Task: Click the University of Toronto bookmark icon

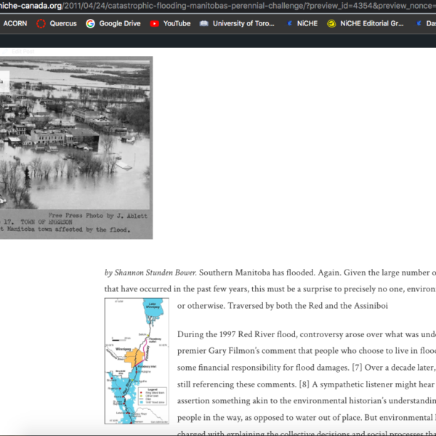Action: [x=204, y=23]
